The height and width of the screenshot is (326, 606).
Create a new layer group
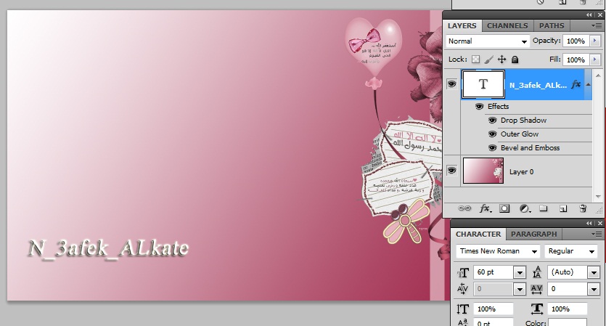[544, 208]
